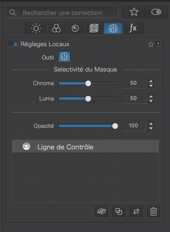The width and height of the screenshot is (170, 232).
Task: Switch to the Color corrections tab
Action: [56, 28]
